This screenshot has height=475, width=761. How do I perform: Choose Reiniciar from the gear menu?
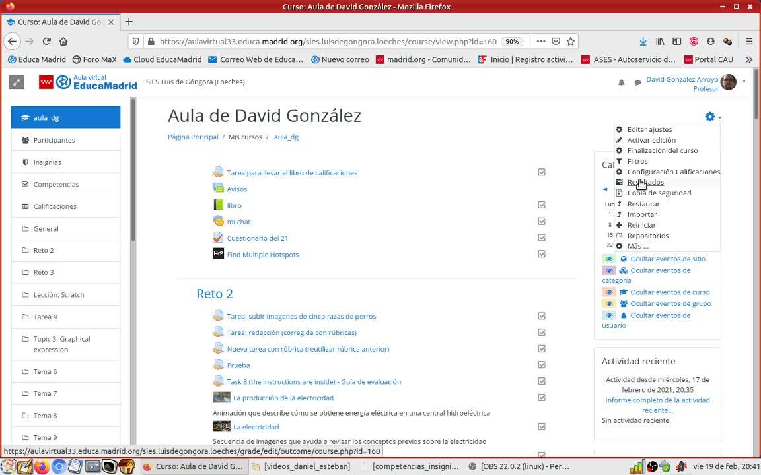tap(641, 225)
